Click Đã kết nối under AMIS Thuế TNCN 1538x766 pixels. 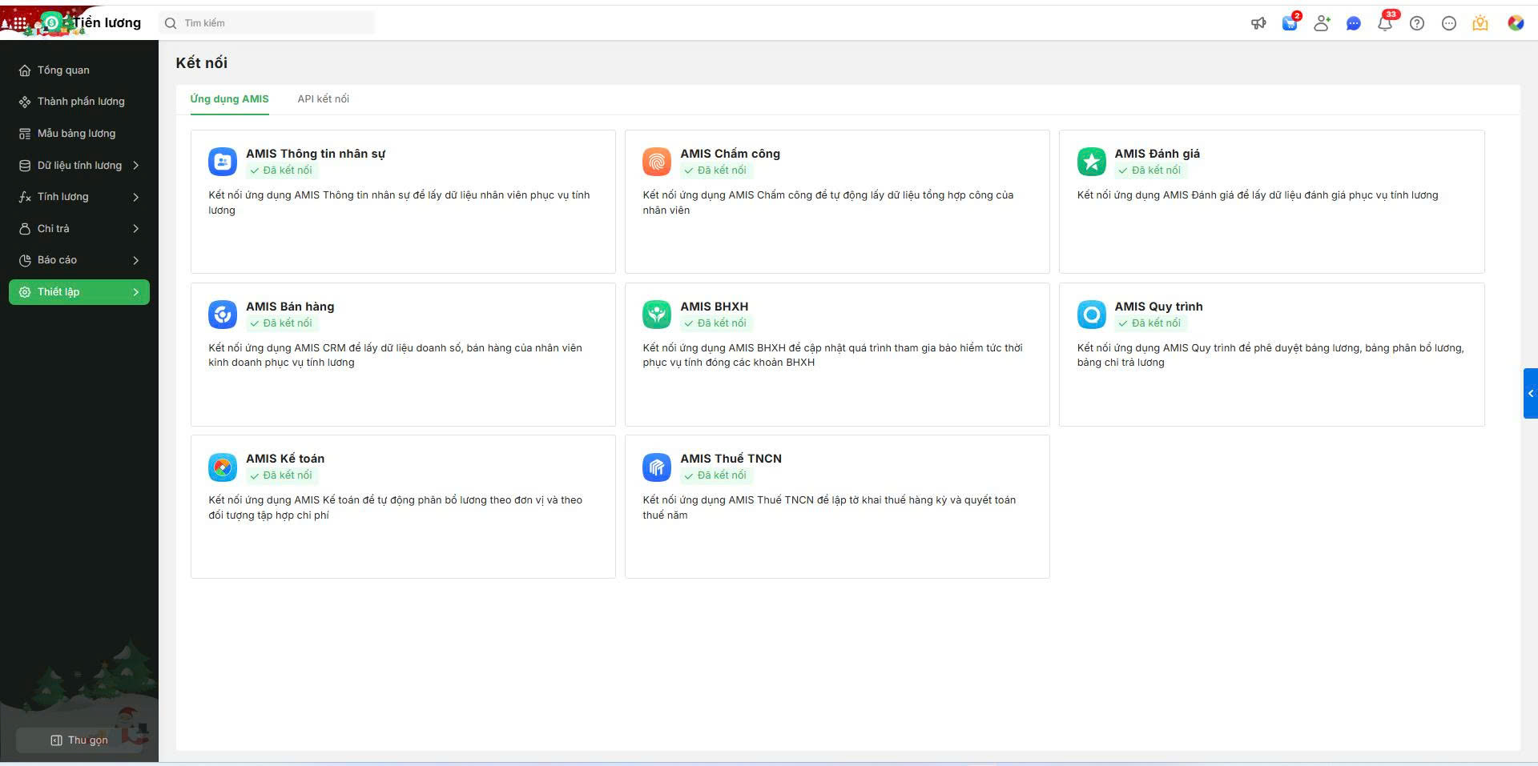[x=715, y=475]
